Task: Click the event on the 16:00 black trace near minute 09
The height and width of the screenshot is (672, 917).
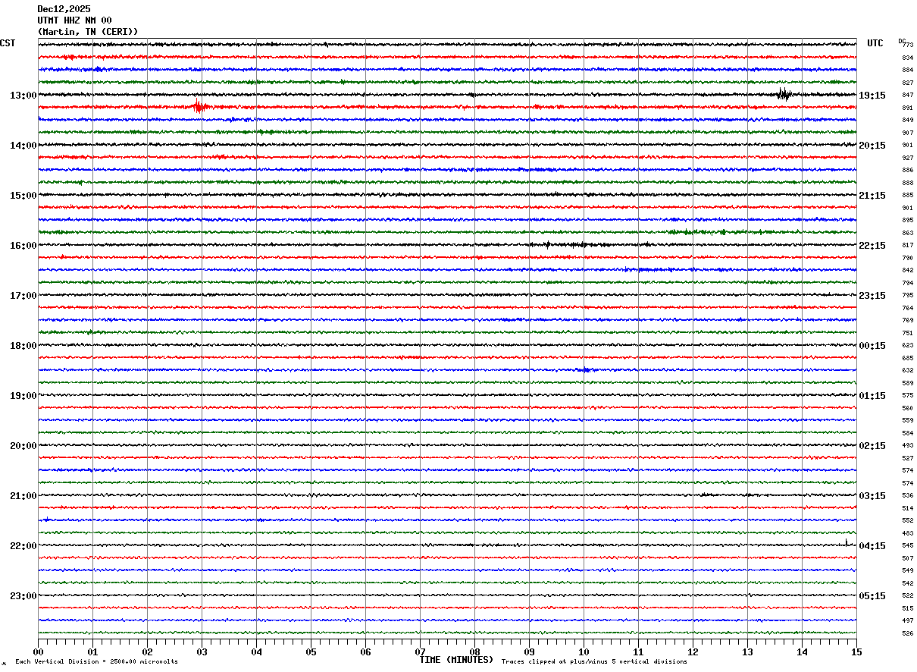Action: click(547, 244)
